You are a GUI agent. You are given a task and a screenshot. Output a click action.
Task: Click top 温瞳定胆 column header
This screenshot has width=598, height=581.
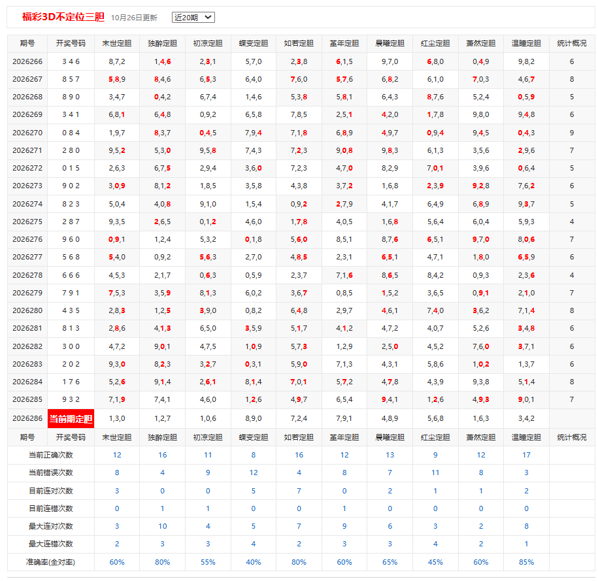[526, 44]
